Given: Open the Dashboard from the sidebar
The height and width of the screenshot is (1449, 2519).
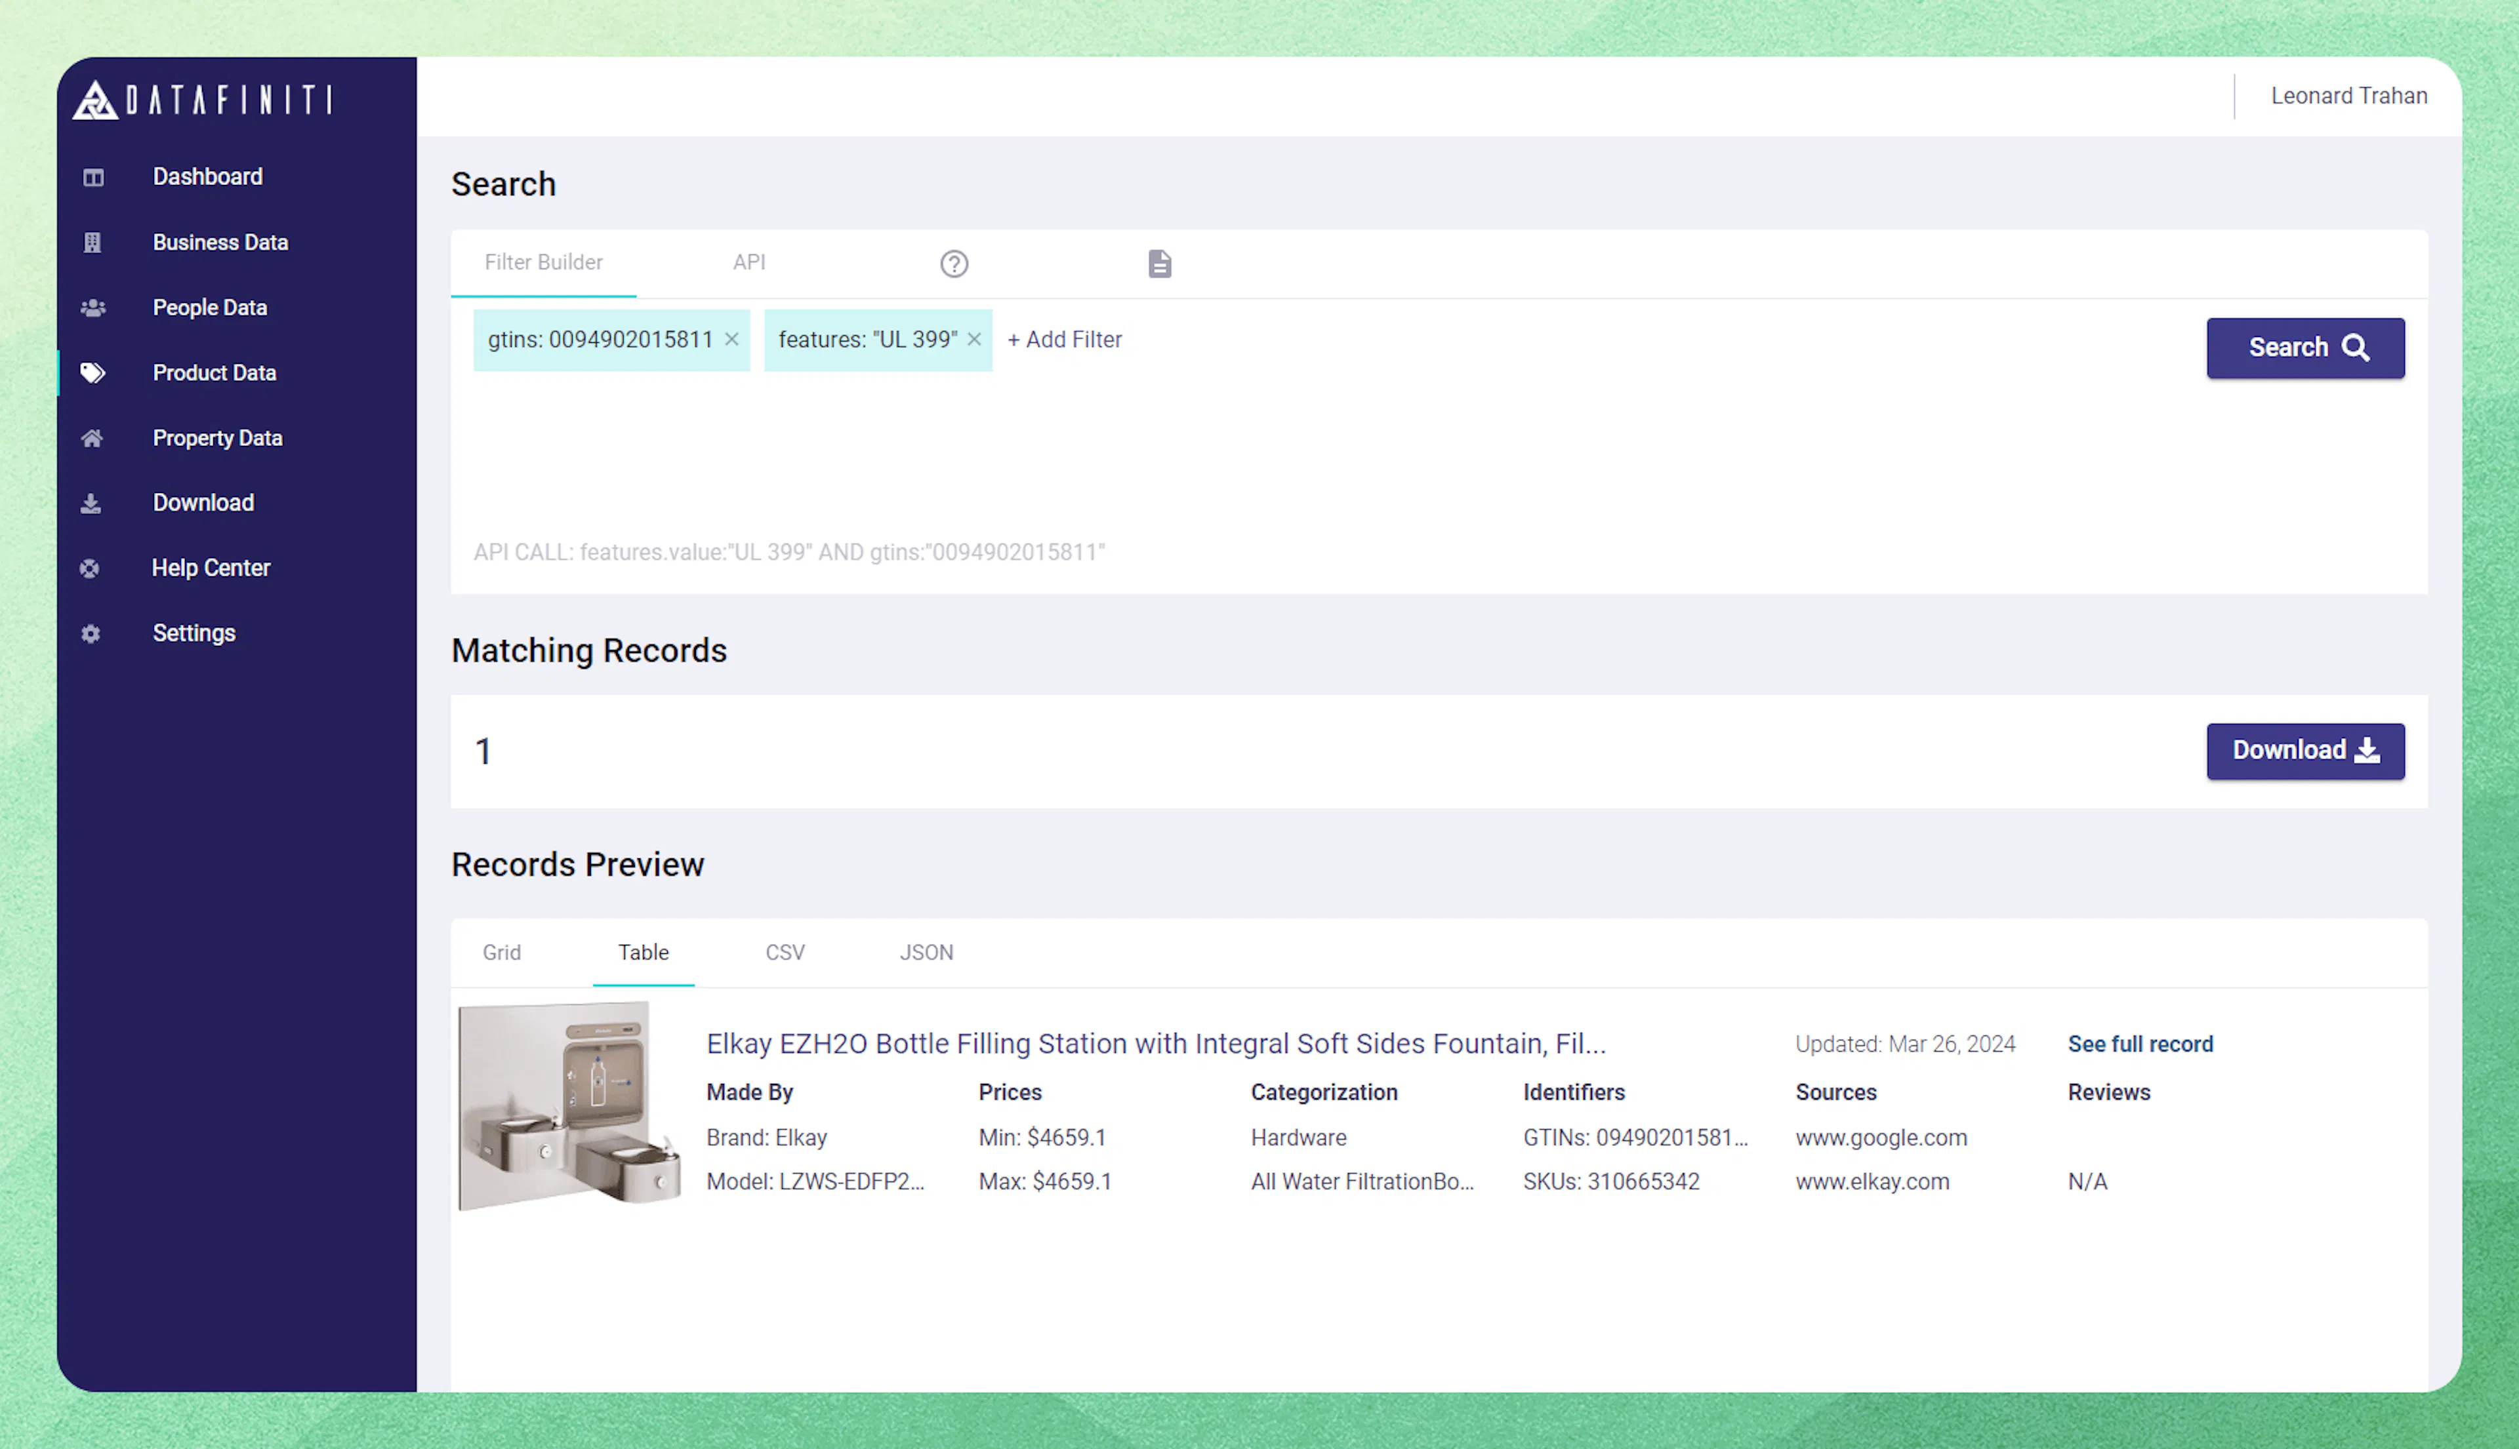Looking at the screenshot, I should (x=207, y=176).
